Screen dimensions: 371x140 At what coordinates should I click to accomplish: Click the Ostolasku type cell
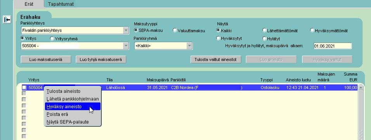pos(270,88)
